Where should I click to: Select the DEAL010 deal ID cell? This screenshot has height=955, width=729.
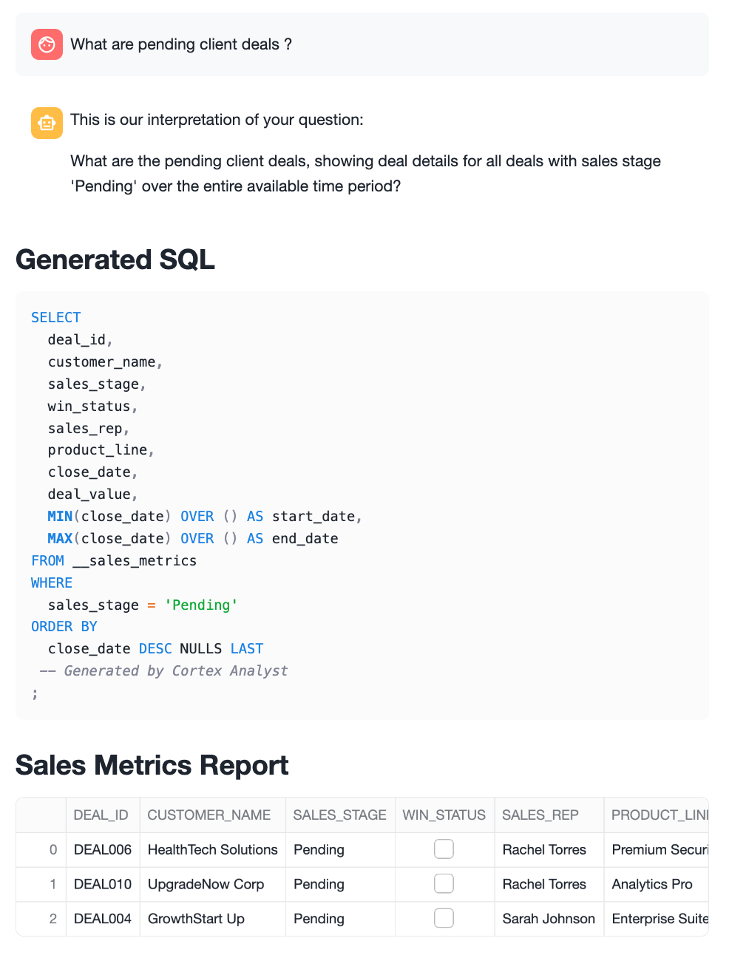(103, 884)
